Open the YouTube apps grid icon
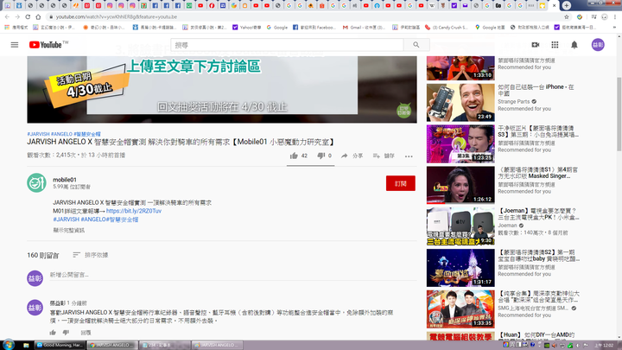 coord(555,45)
